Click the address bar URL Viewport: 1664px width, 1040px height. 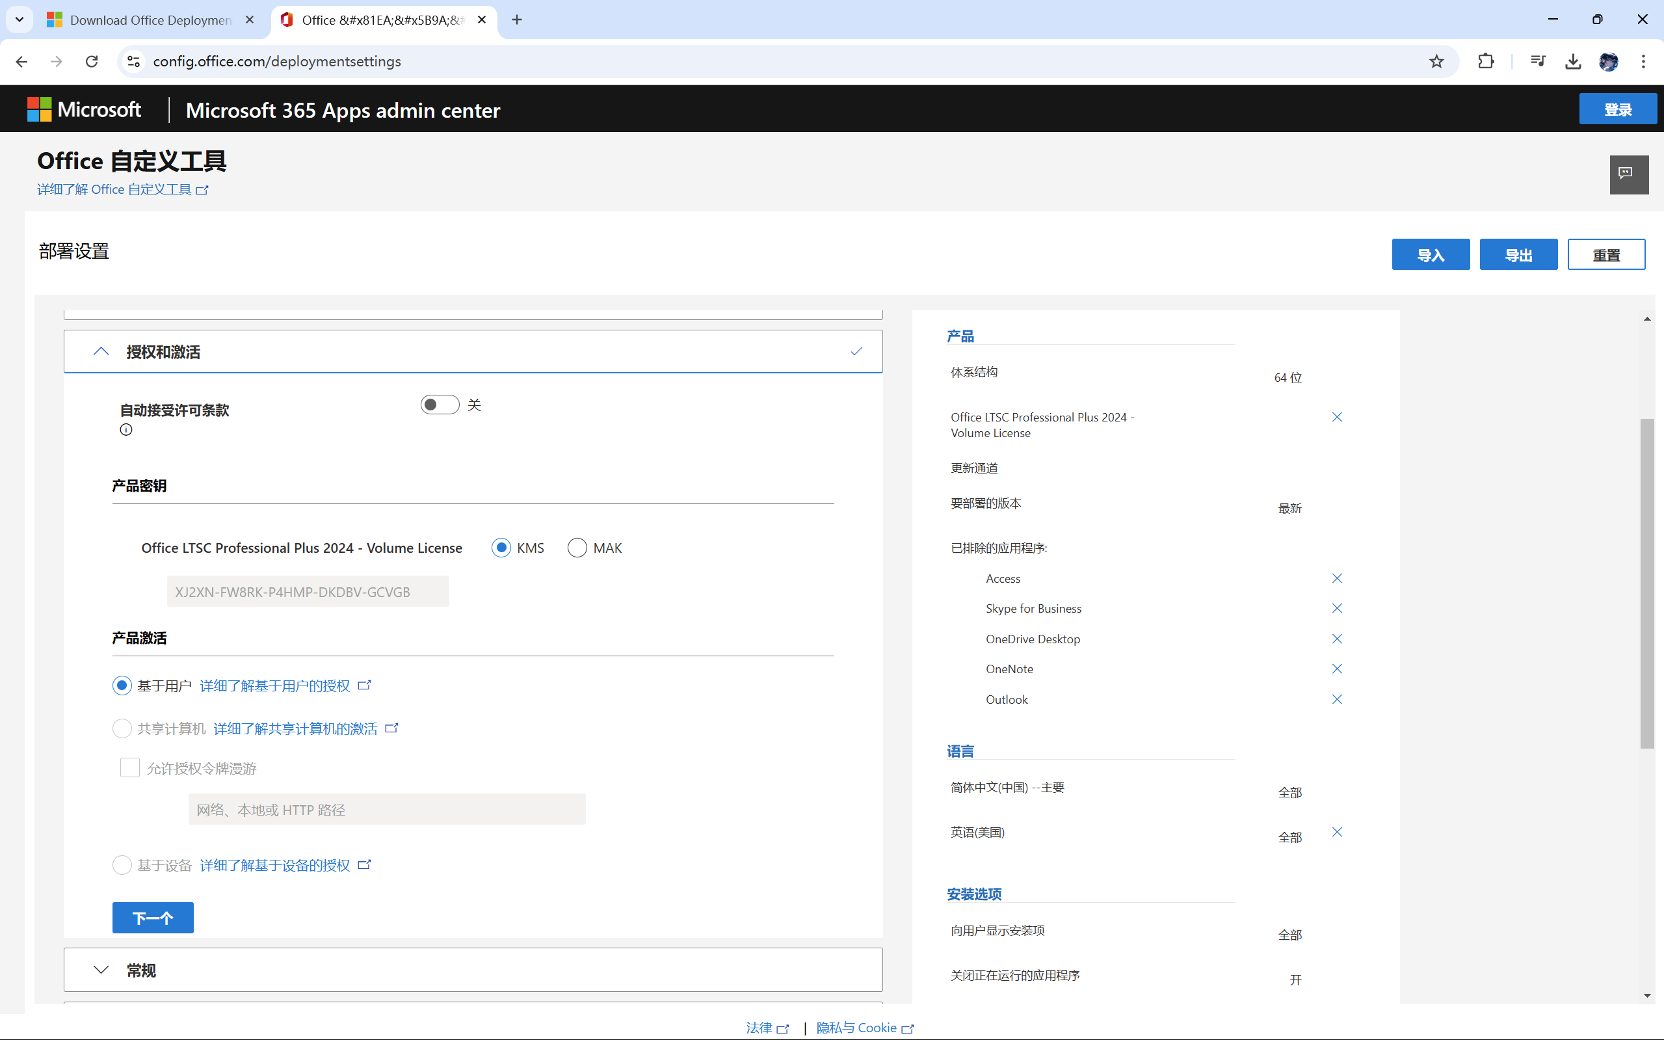pos(276,61)
